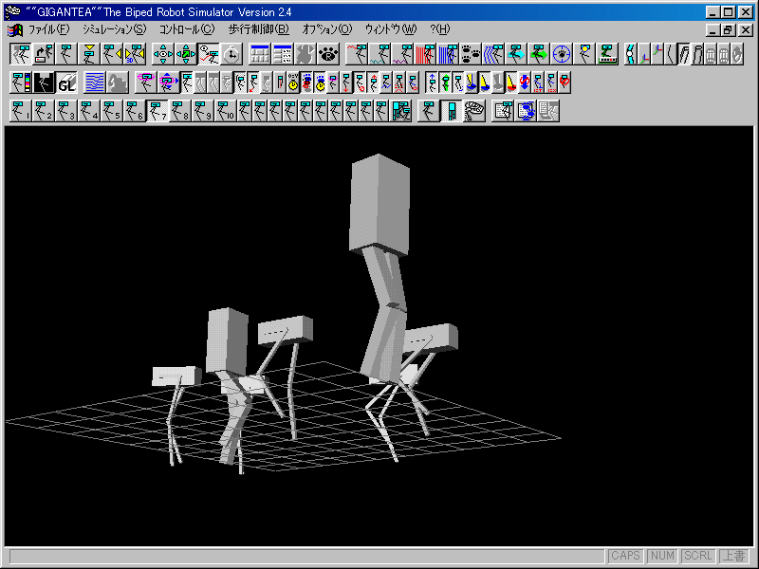Screen dimensions: 759x569
Task: Click the blue crosshair paw target icon
Action: 562,54
